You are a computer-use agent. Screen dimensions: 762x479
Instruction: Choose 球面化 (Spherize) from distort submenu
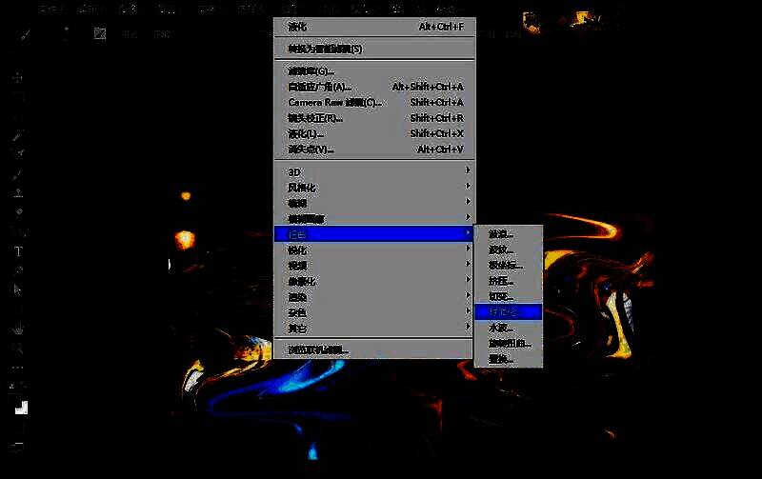508,311
